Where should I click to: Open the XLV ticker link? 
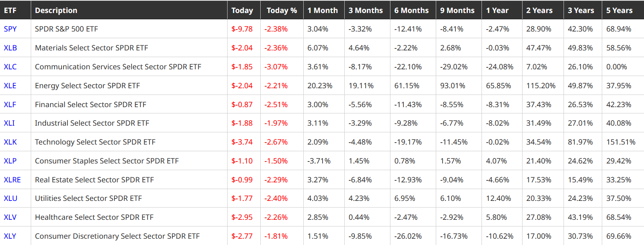point(10,217)
